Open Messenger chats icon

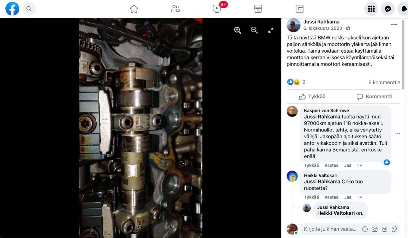coord(388,9)
